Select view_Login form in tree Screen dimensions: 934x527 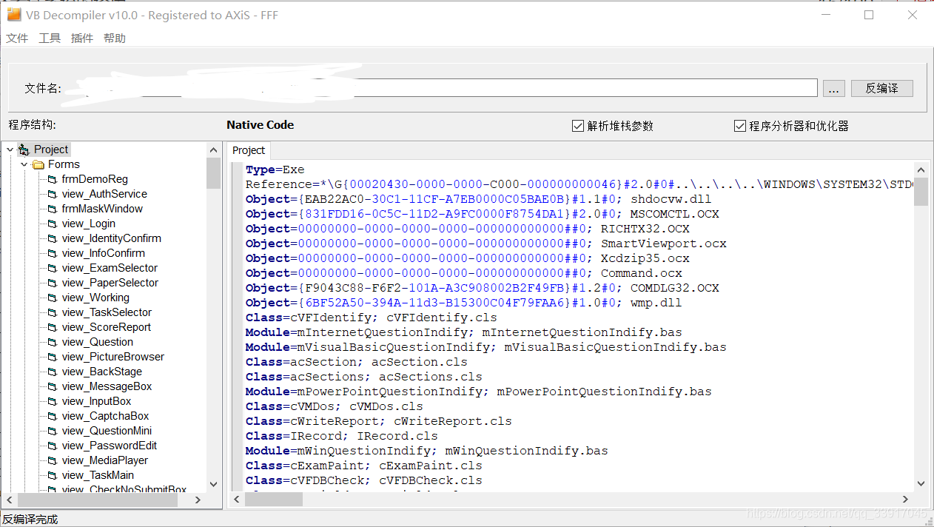pos(88,224)
